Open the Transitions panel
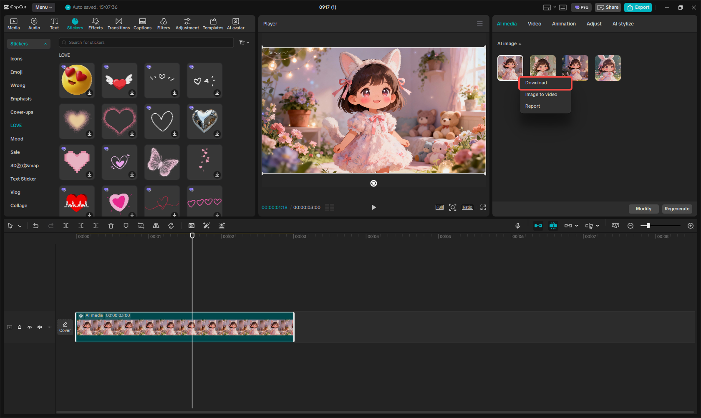Viewport: 701px width, 418px height. click(x=119, y=24)
